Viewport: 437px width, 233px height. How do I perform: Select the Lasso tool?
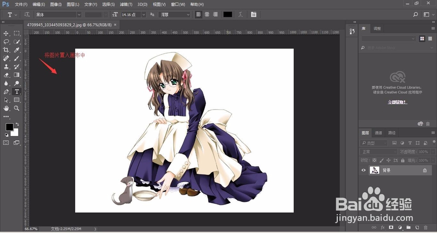pyautogui.click(x=6, y=42)
